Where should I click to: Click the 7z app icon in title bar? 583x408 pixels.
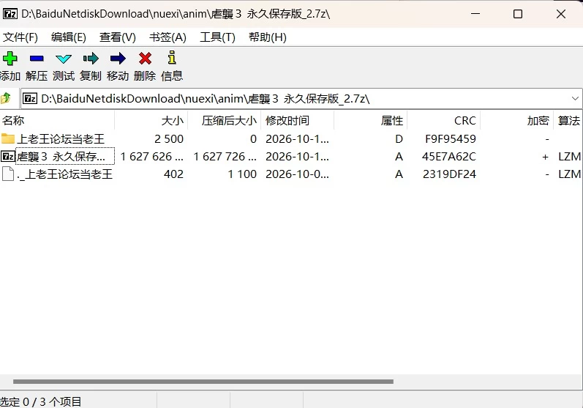(x=10, y=14)
